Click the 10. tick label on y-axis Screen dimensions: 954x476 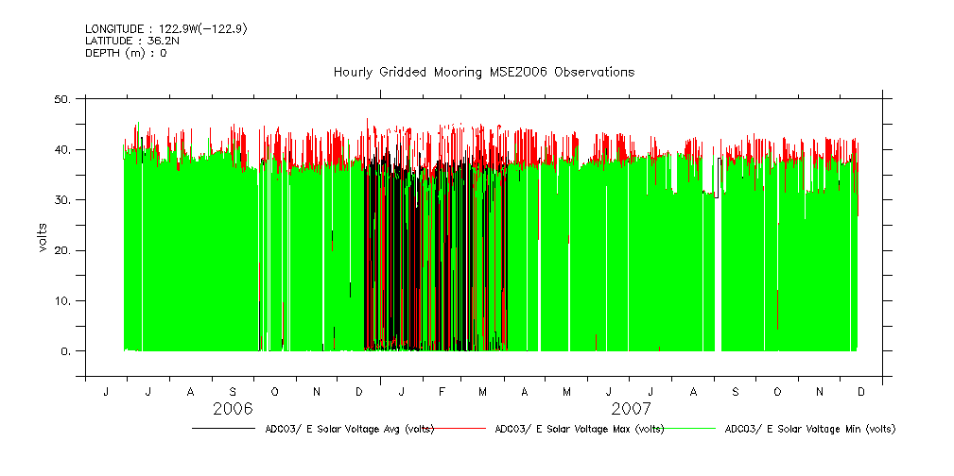63,301
